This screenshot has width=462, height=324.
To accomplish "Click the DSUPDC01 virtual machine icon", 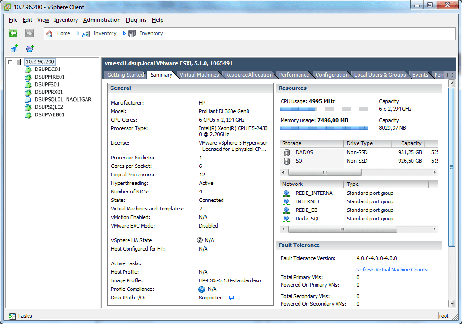I will click(28, 70).
